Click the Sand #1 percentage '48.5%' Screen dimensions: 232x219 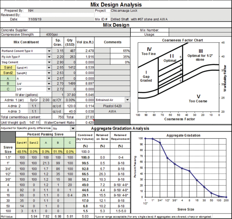point(22,152)
